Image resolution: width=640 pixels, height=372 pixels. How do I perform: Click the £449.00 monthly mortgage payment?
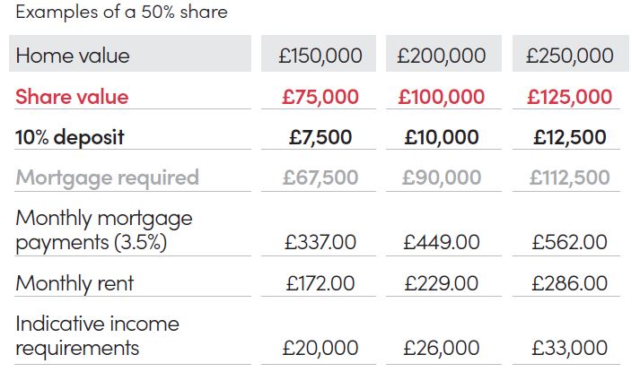click(x=442, y=242)
